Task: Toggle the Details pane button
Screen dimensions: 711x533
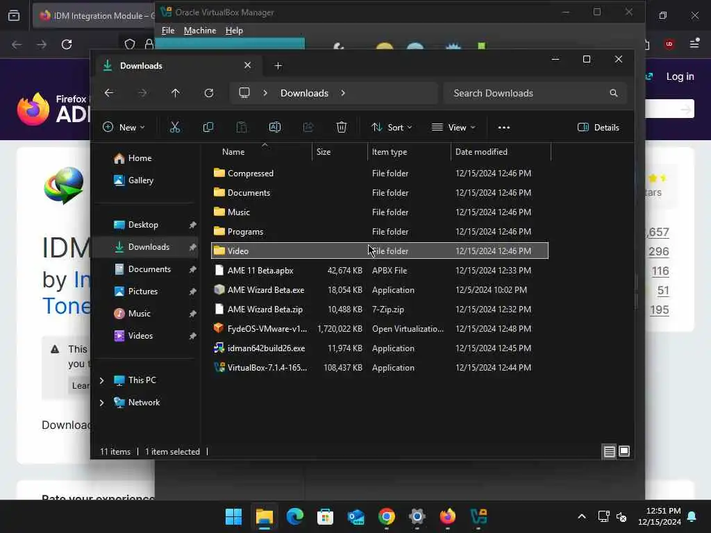Action: [598, 128]
